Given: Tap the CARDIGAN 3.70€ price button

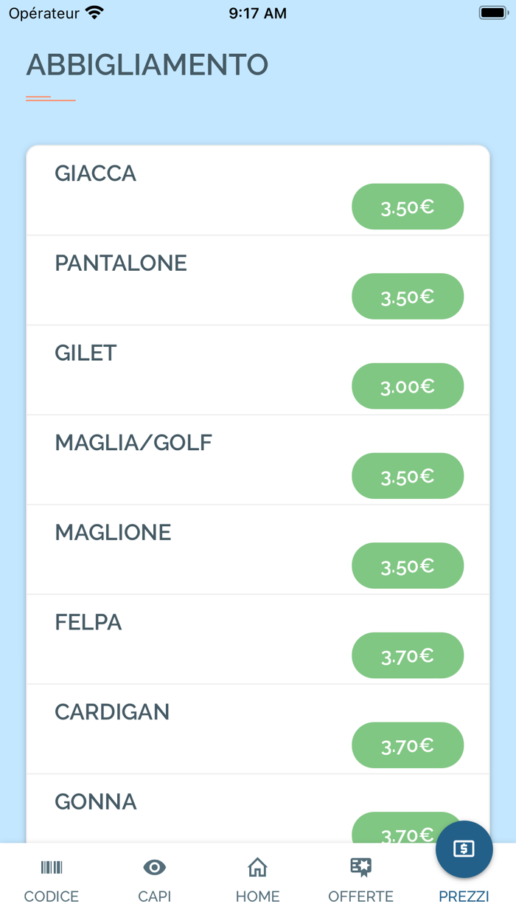Looking at the screenshot, I should point(408,745).
